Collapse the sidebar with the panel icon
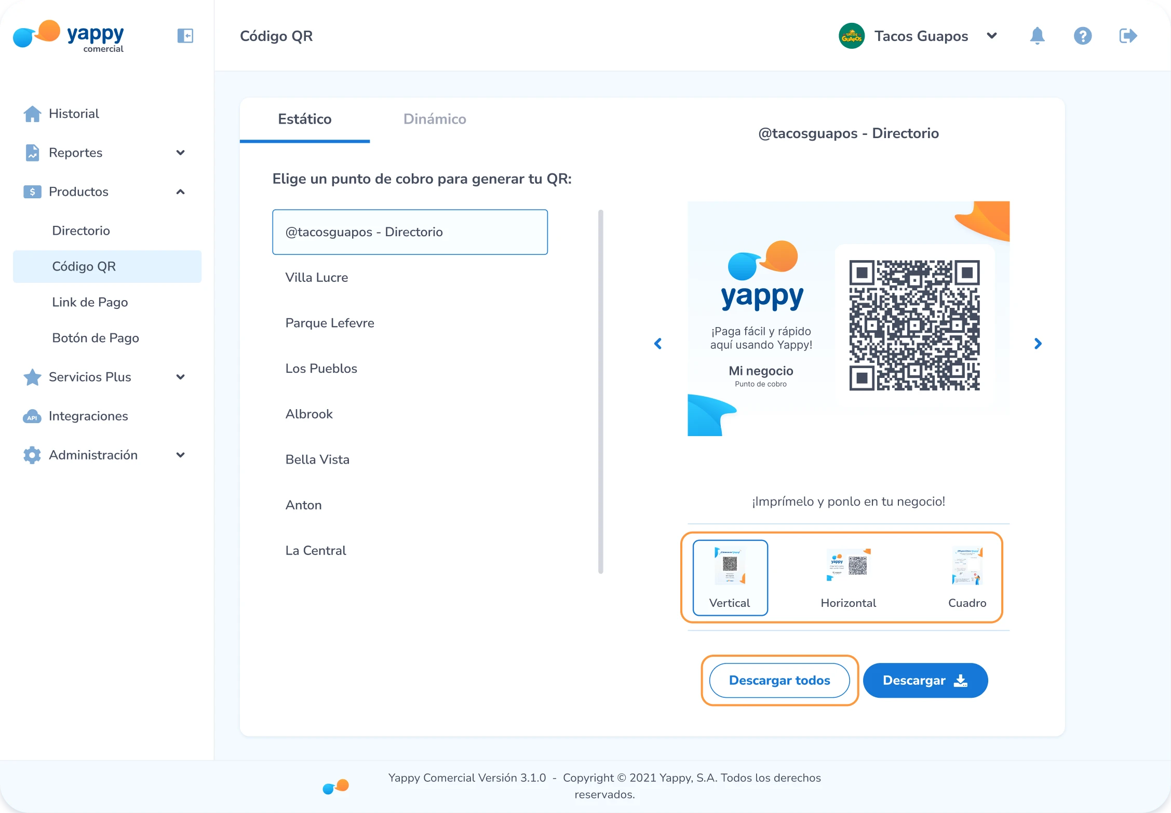 [x=185, y=36]
